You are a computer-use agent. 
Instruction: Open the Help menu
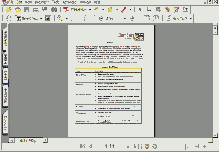[x=97, y=2]
